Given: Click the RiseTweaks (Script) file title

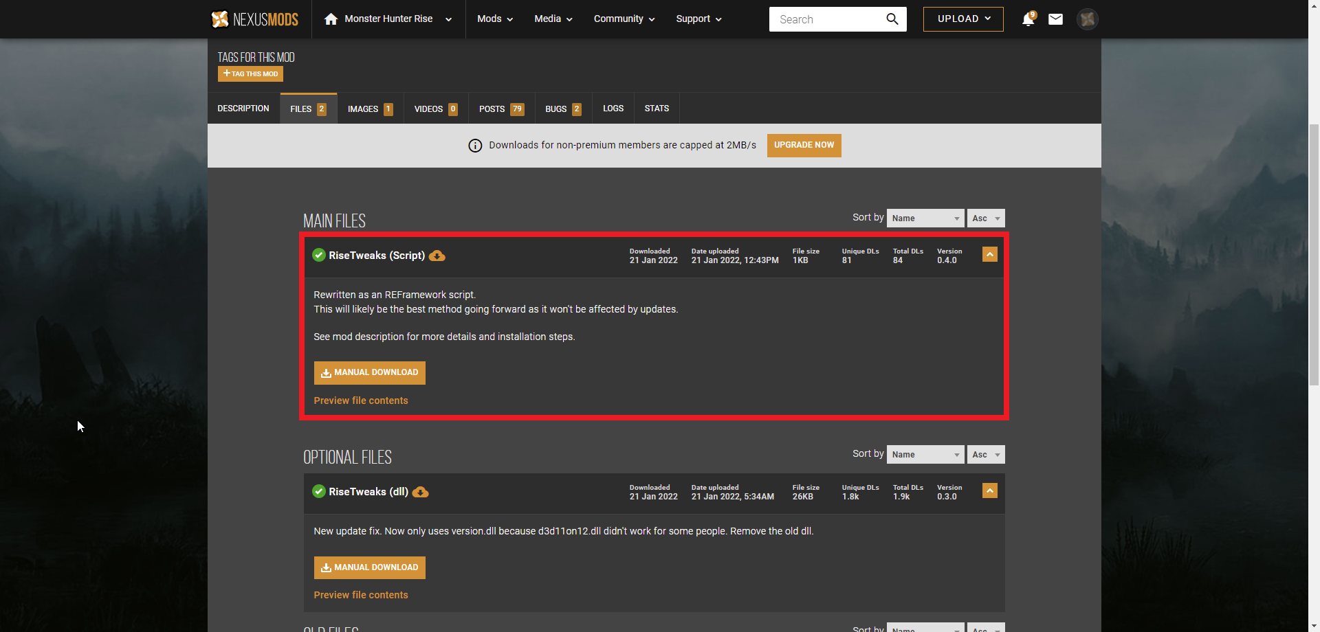Looking at the screenshot, I should pyautogui.click(x=377, y=256).
